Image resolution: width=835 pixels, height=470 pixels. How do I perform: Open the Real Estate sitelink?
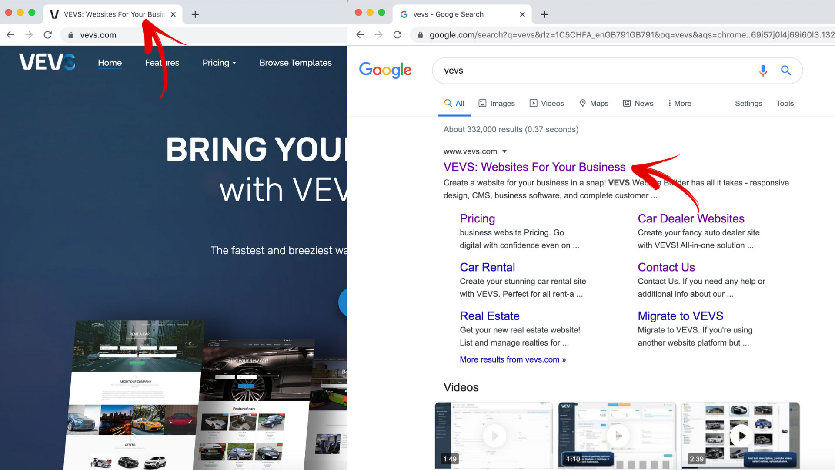tap(490, 316)
